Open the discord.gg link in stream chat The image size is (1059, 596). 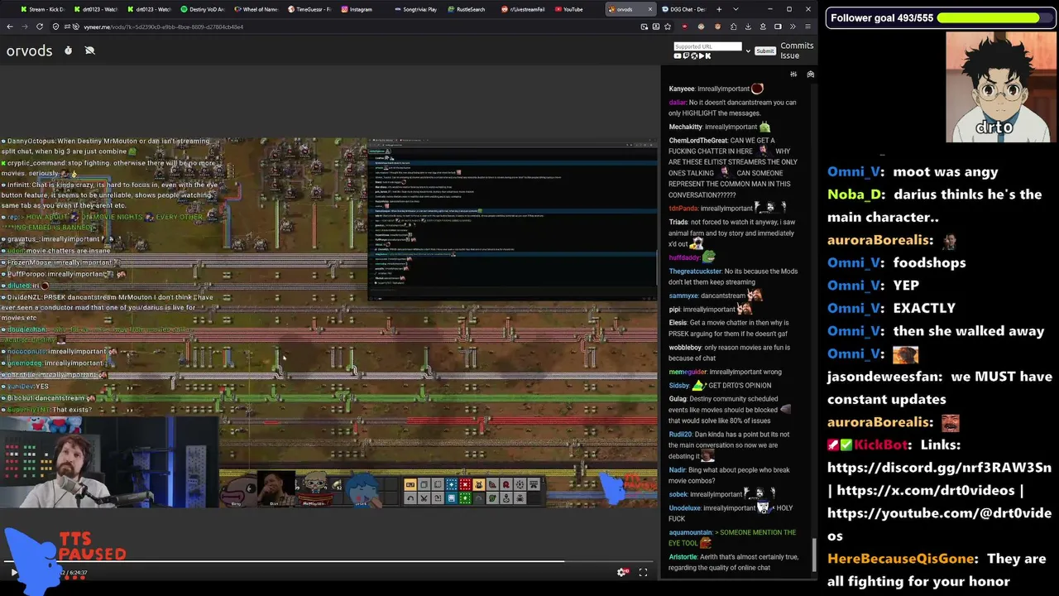(x=939, y=468)
